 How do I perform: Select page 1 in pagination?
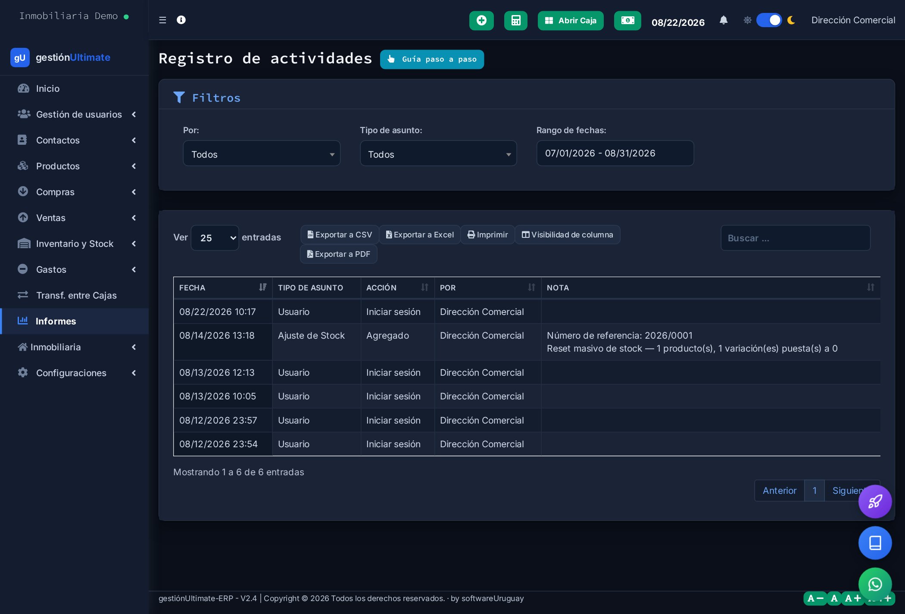[814, 491]
